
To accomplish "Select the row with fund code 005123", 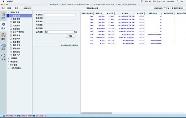I will coord(133,34).
